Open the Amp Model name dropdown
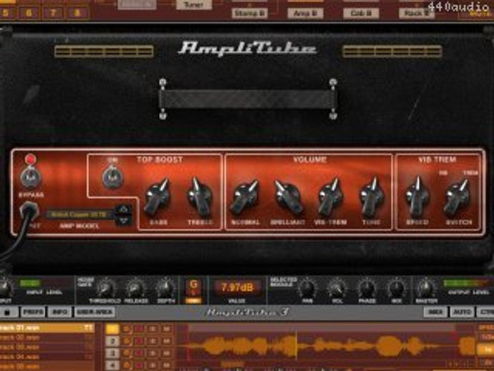The image size is (494, 371). click(79, 215)
